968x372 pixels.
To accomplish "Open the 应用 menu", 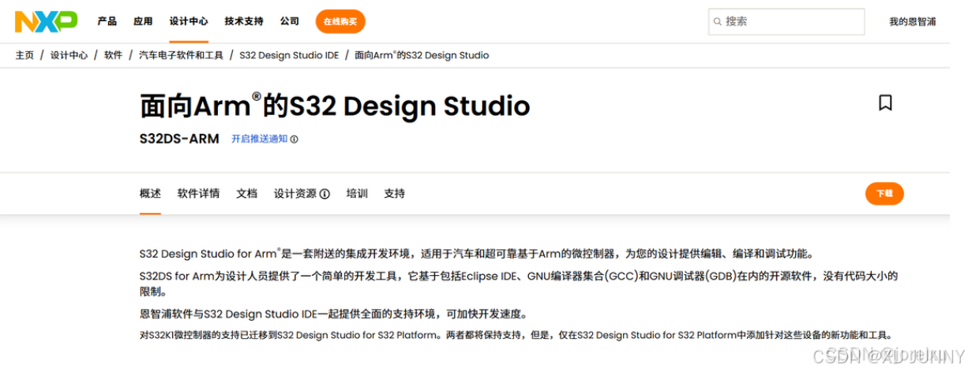I will (143, 21).
